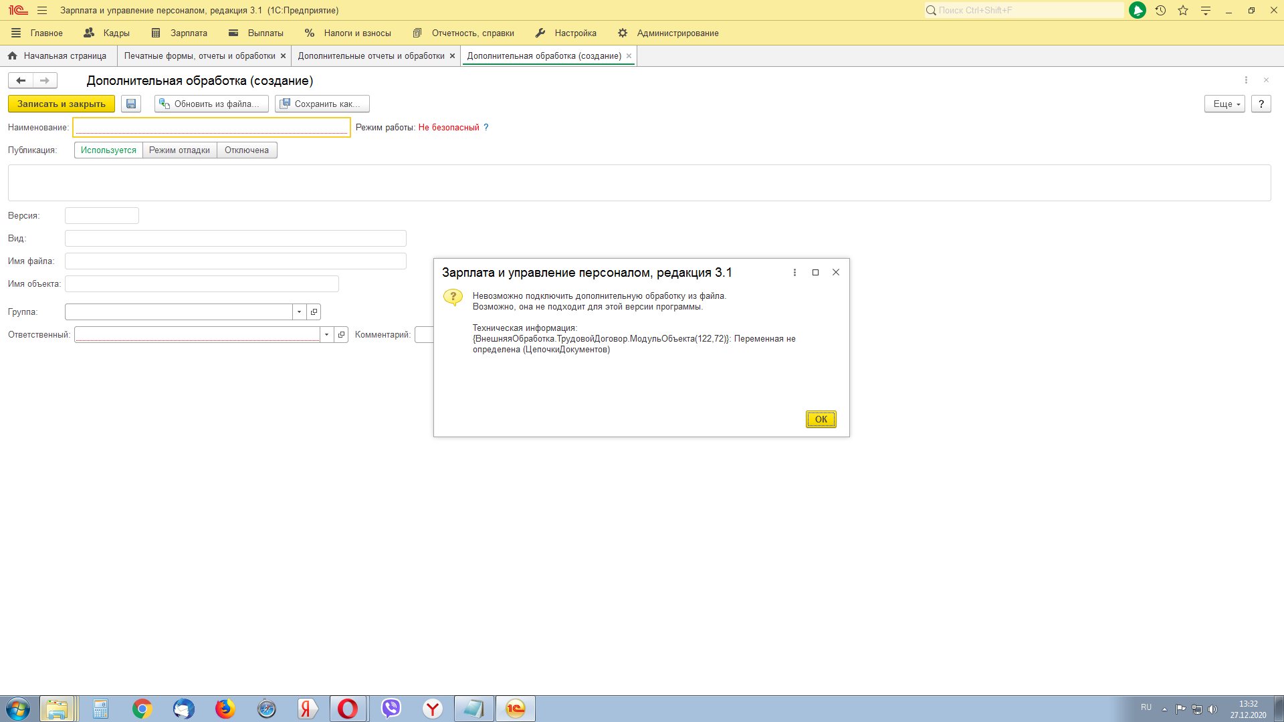The height and width of the screenshot is (722, 1284).
Task: Open form options three-dot icon at top right
Action: (x=1246, y=80)
